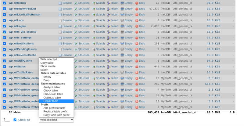The height and width of the screenshot is (126, 244).
Task: Toggle checkbox for wp_wfls_settings
Action: (5, 38)
